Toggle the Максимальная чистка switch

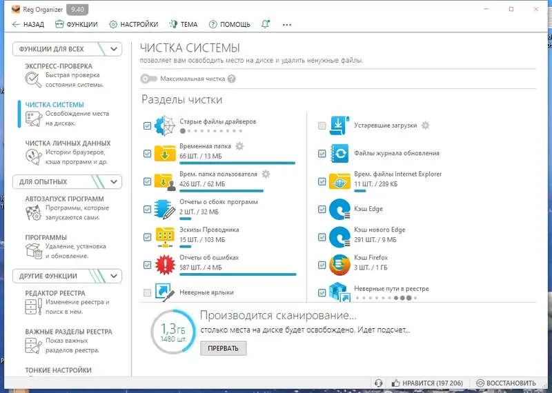(x=148, y=79)
